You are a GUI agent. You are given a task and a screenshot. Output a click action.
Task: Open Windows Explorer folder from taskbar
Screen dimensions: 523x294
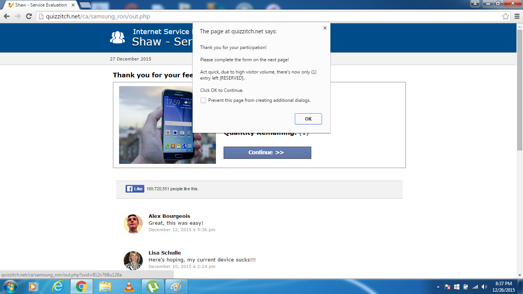click(x=105, y=286)
